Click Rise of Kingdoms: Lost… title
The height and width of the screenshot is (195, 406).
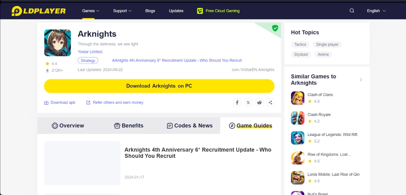329,155
